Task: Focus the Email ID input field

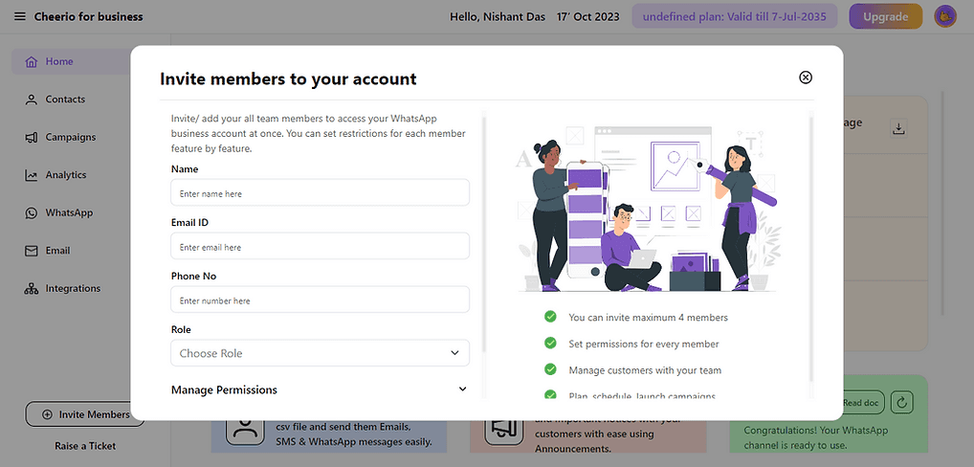Action: coord(320,247)
